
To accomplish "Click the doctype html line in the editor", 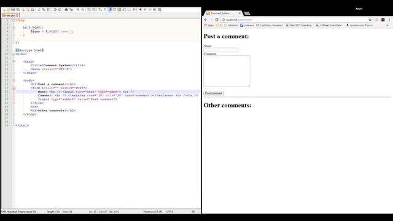I will click(29, 50).
